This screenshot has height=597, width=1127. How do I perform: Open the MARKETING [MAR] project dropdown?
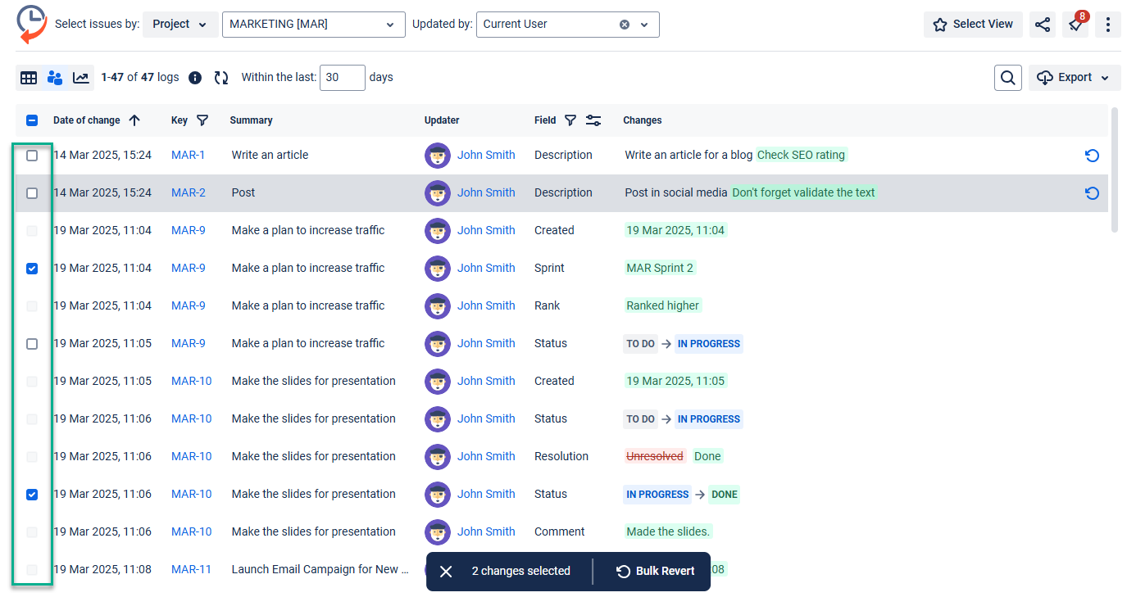313,25
